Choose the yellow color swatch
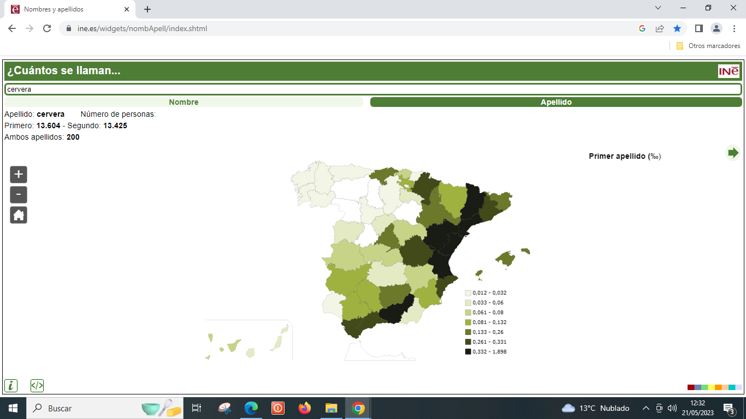 click(x=711, y=387)
